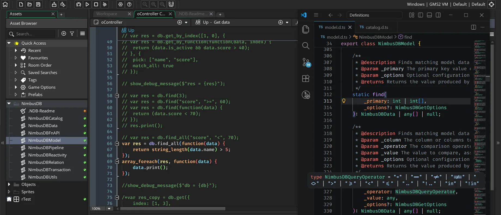Collapse the code fold at line 58
The width and height of the screenshot is (501, 215).
point(117,96)
